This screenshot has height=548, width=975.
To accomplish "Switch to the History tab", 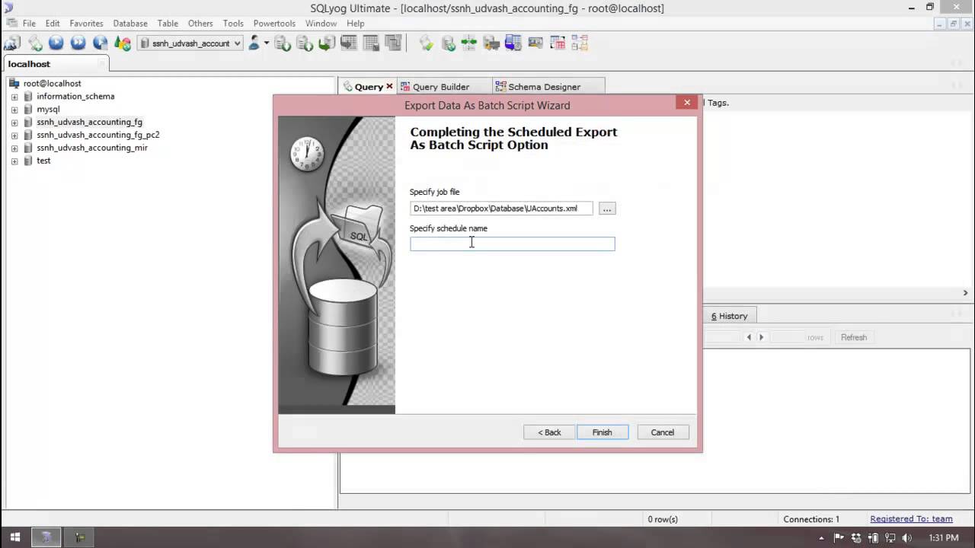I will [x=729, y=316].
